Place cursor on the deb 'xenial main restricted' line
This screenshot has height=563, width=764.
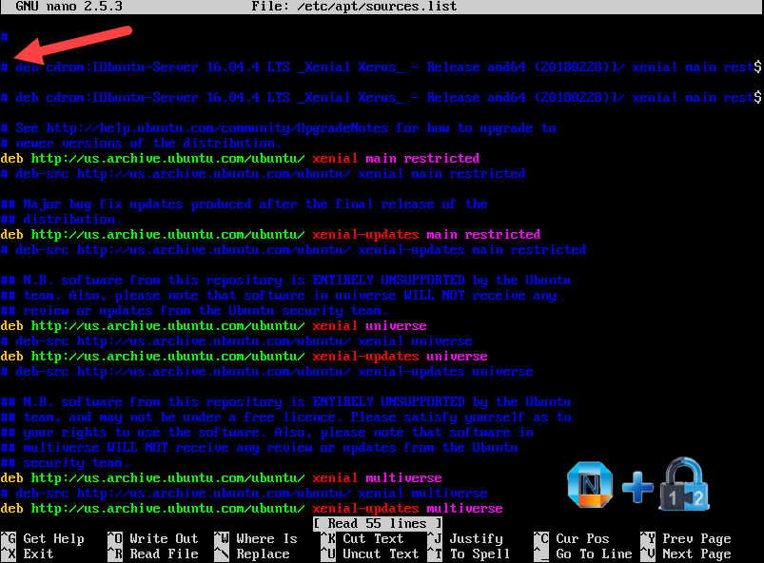(240, 158)
